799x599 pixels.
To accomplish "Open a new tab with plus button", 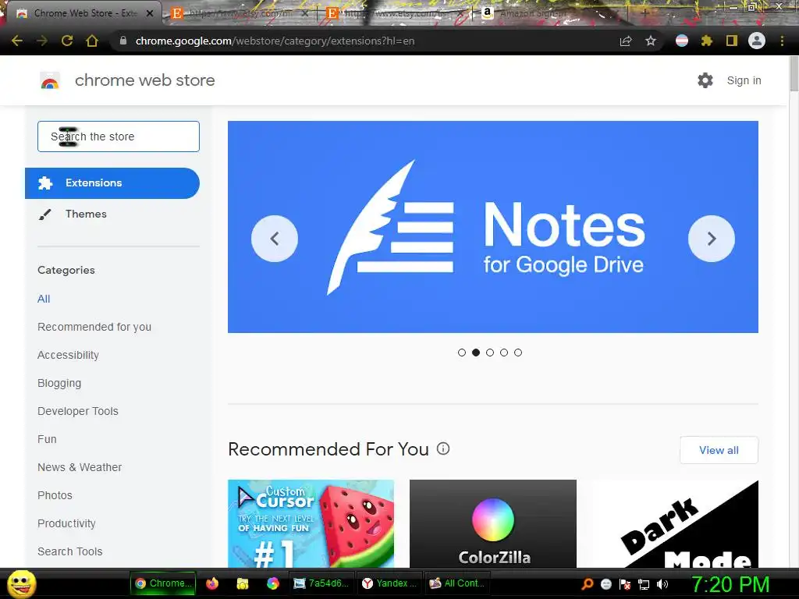I will click(x=645, y=13).
